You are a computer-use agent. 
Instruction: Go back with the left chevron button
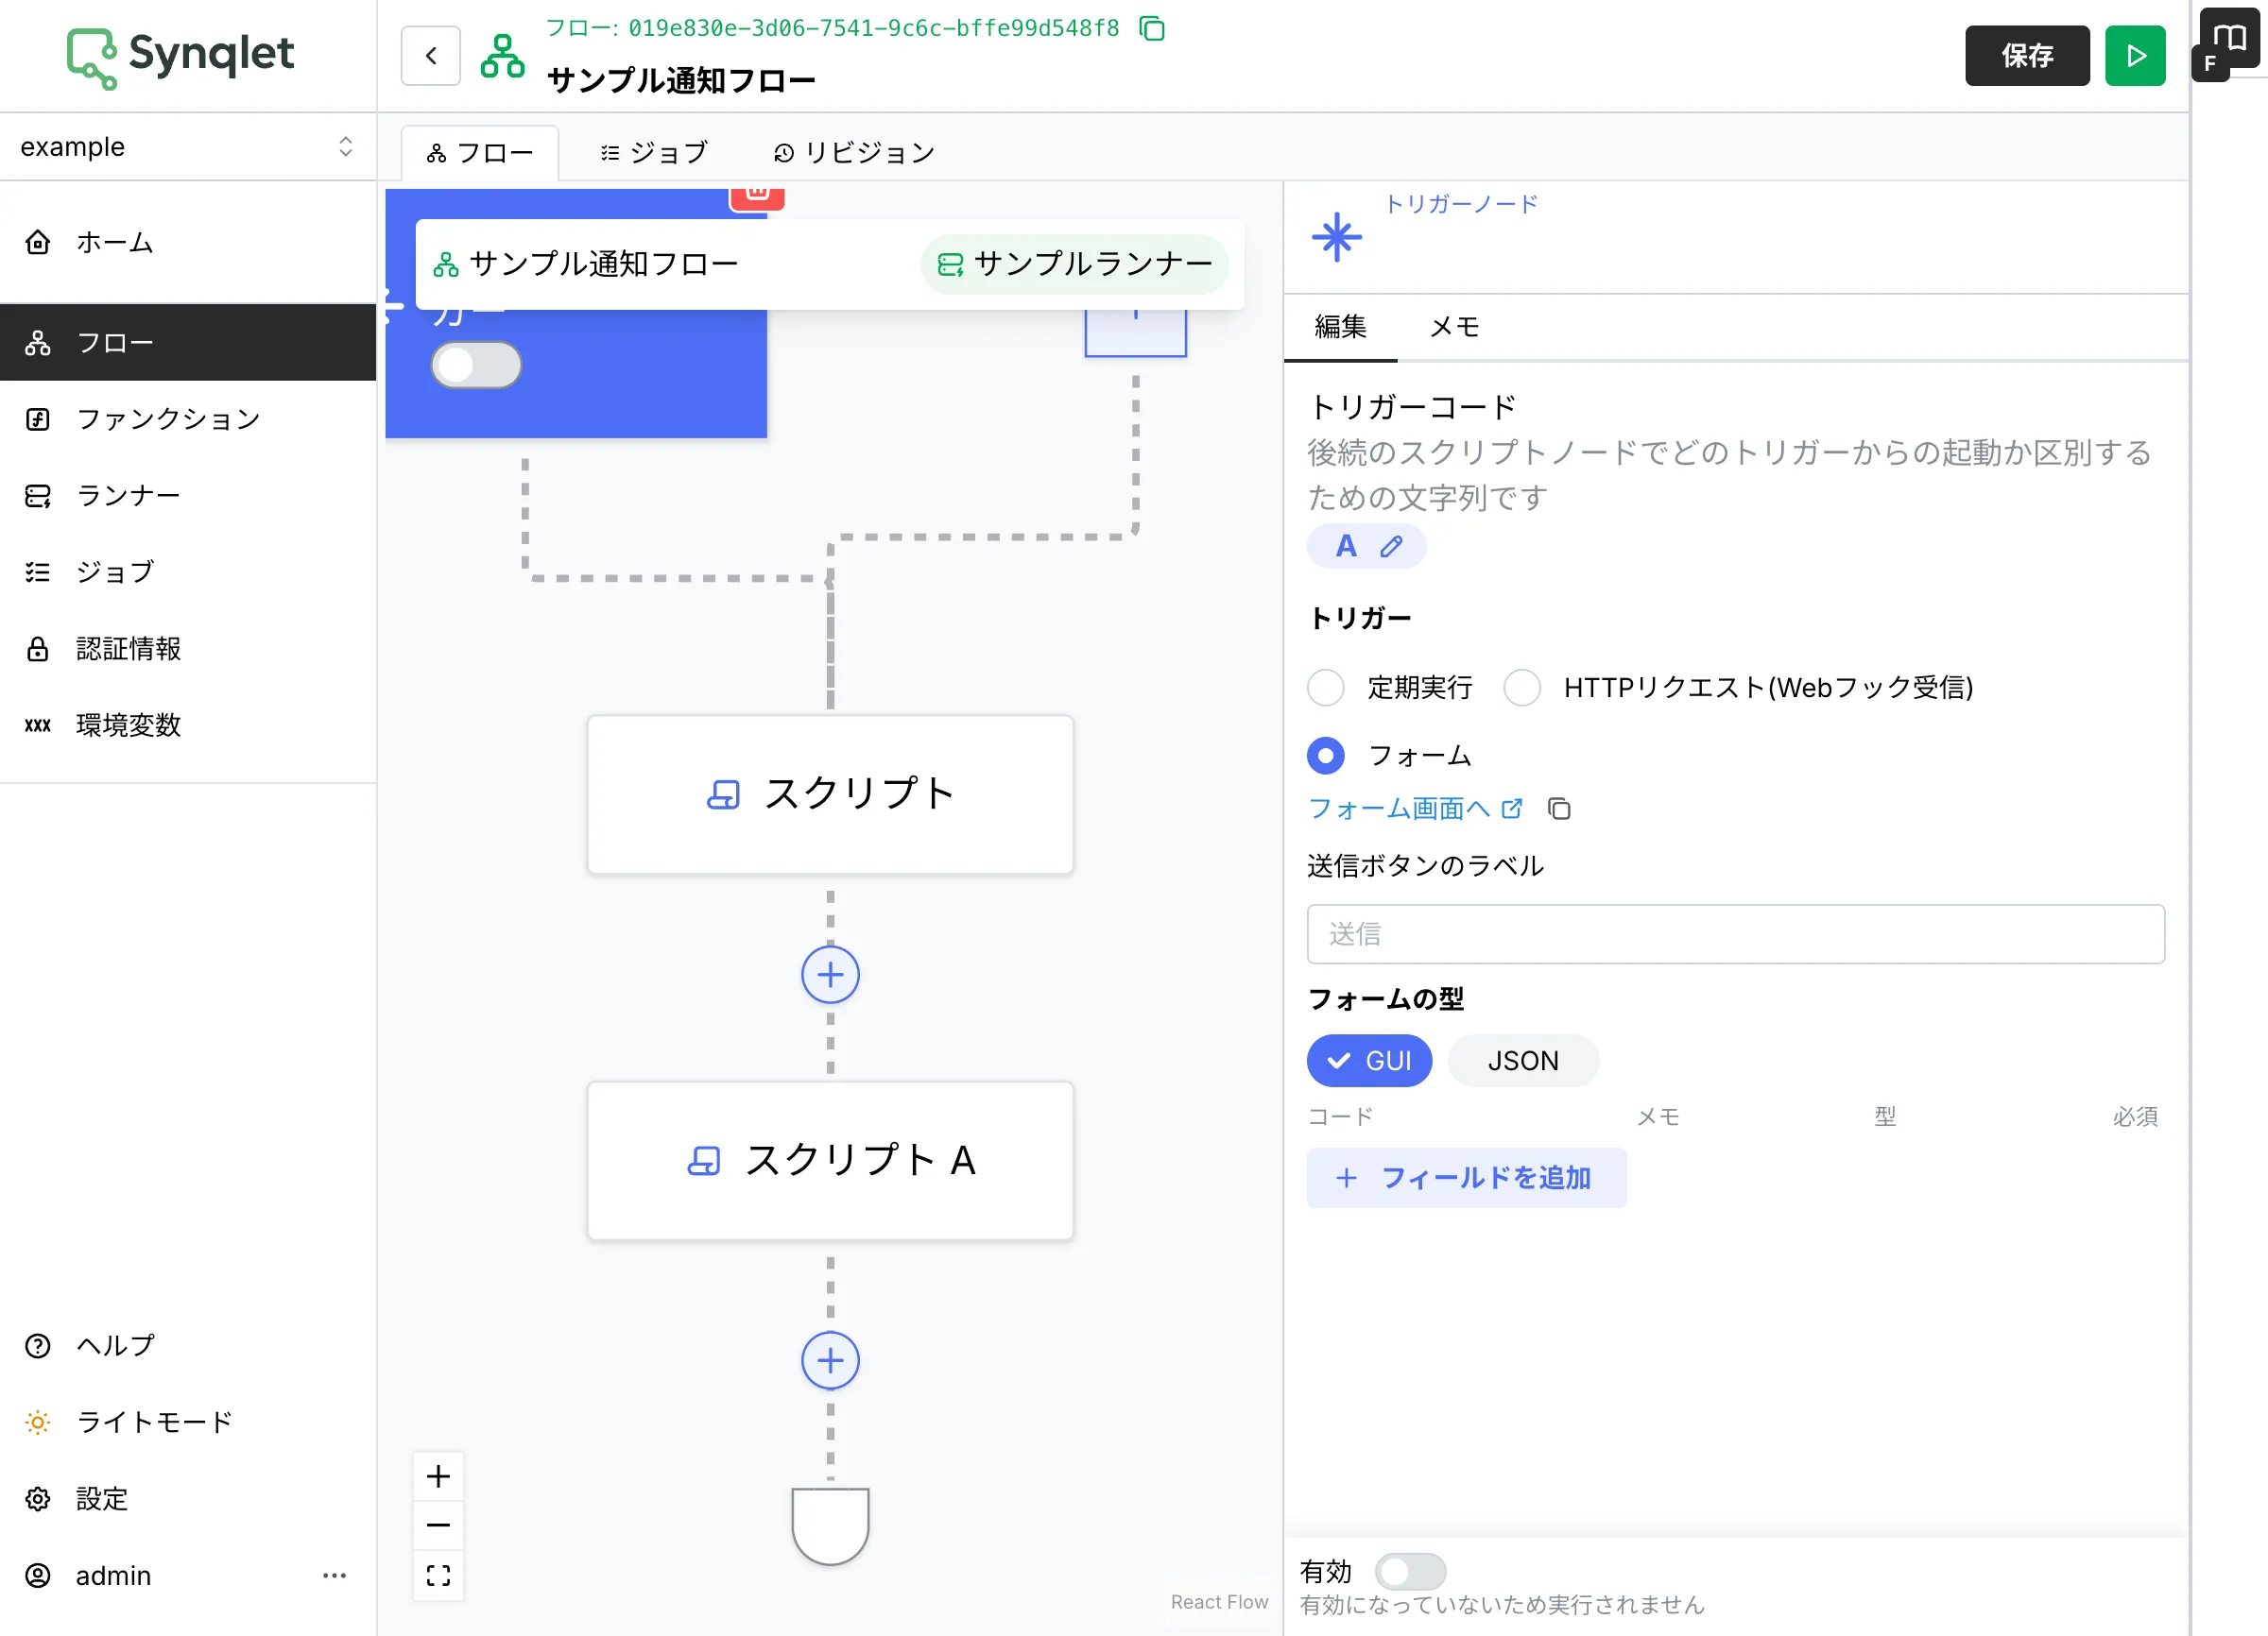pos(431,56)
